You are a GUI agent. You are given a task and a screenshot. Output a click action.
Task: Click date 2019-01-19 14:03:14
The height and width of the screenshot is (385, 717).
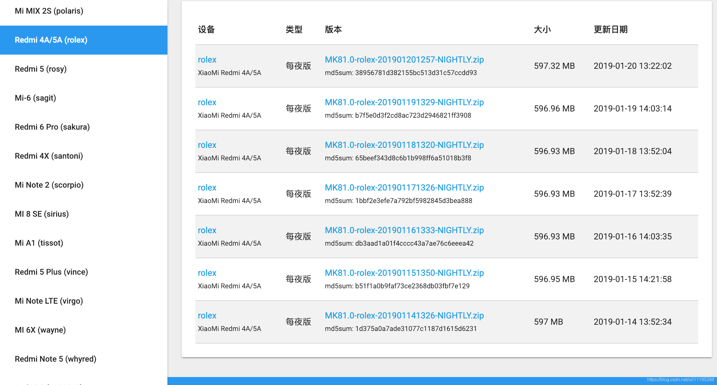[633, 108]
